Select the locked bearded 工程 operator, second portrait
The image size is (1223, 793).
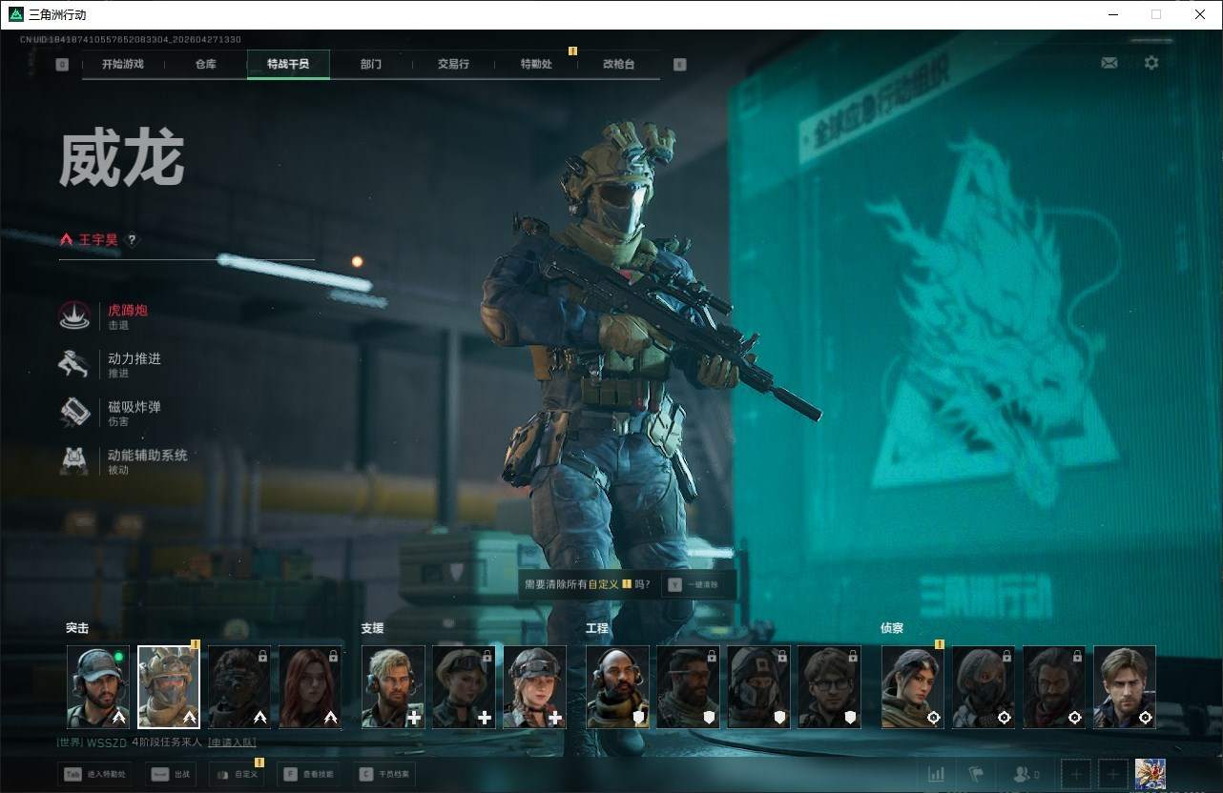click(x=688, y=687)
